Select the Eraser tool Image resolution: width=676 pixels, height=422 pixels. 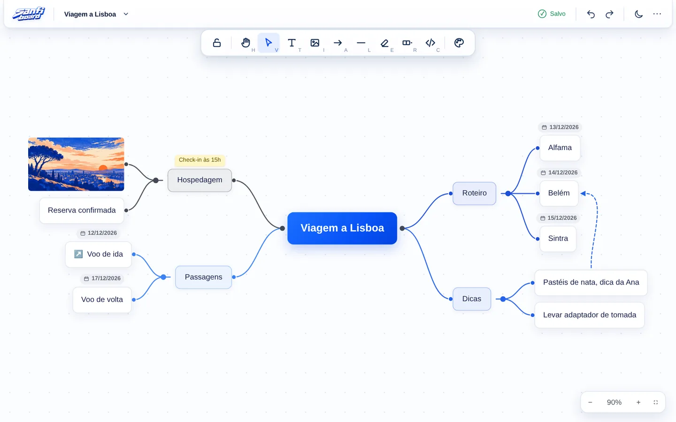[x=384, y=43]
